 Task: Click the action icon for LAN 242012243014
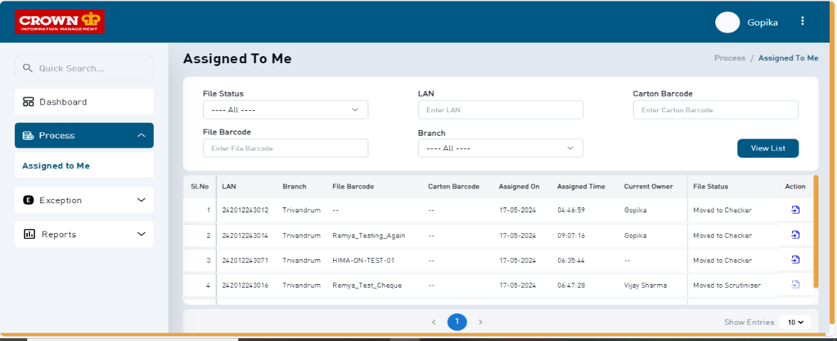pos(795,234)
